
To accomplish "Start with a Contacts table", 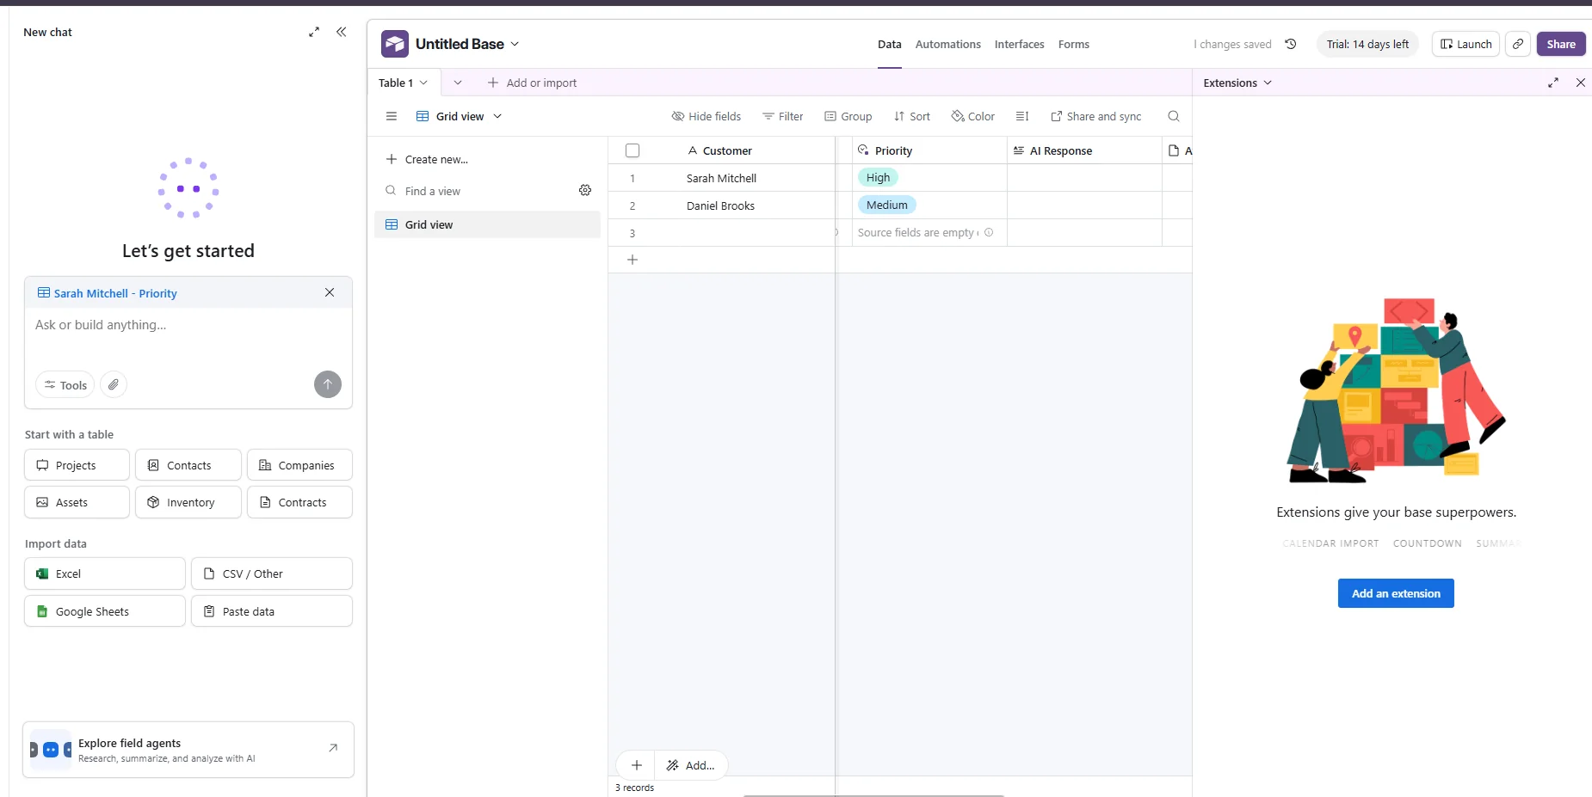I will click(188, 465).
